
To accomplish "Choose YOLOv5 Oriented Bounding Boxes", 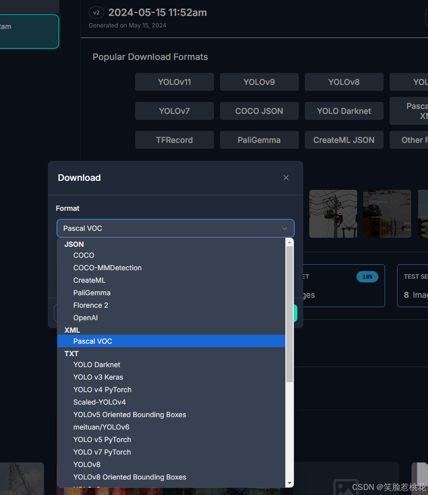I will (x=171, y=415).
